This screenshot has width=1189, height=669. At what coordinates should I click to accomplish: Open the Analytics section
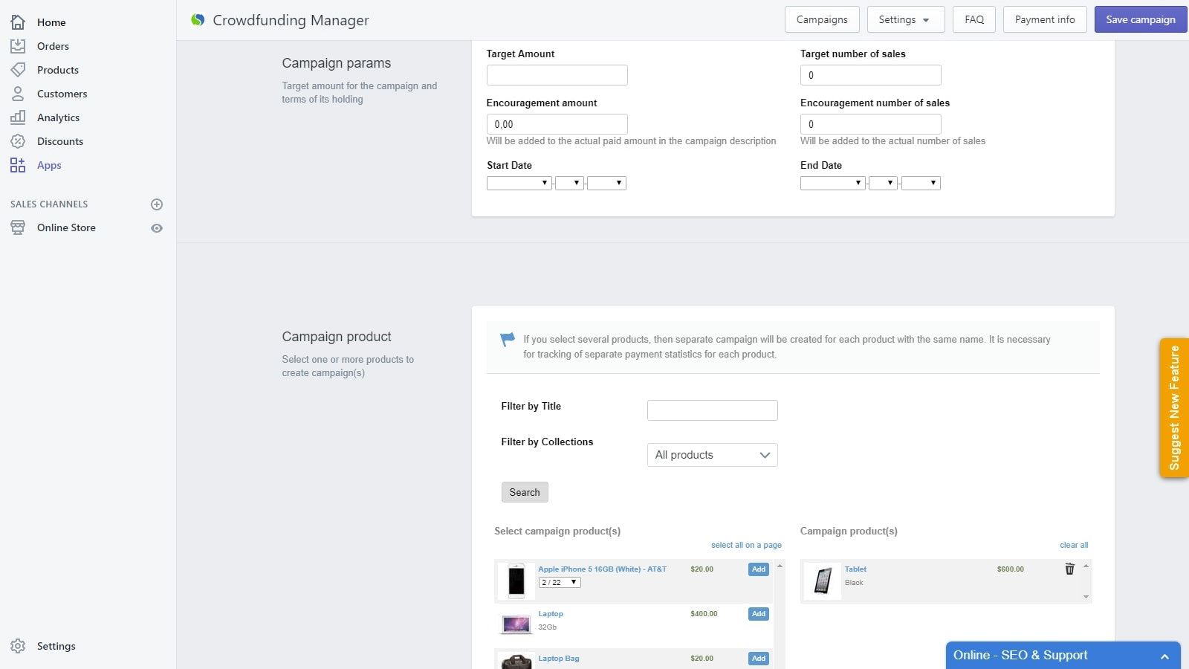tap(19, 117)
